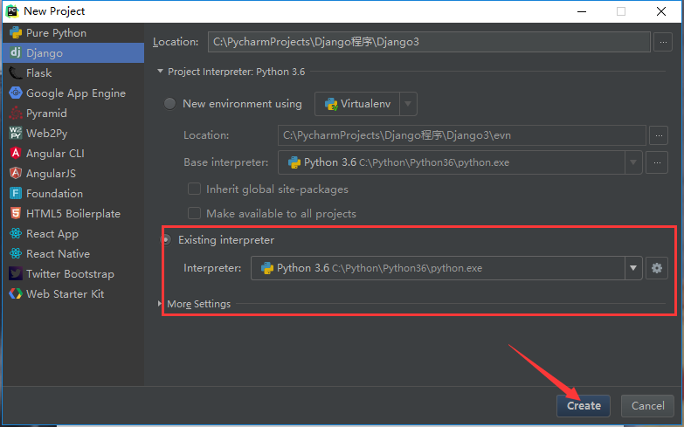The width and height of the screenshot is (684, 427).
Task: Click the existing Interpreter combo field
Action: click(446, 268)
